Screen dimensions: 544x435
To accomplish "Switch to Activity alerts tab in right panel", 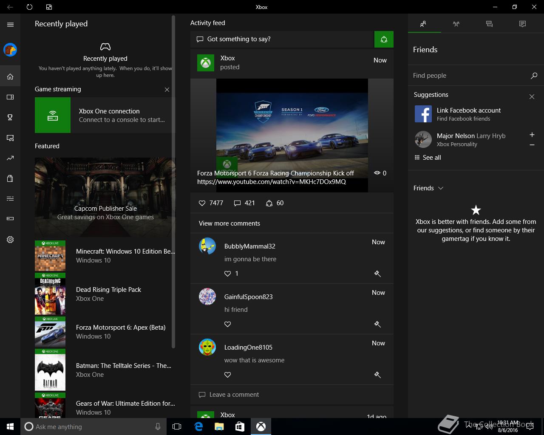I will point(522,24).
